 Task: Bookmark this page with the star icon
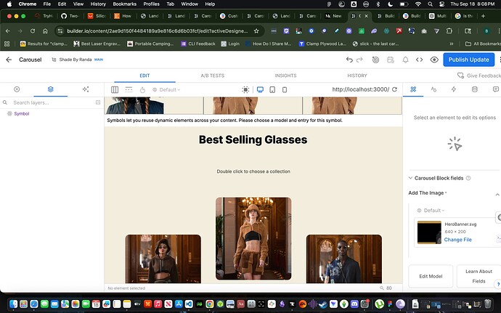click(x=256, y=31)
